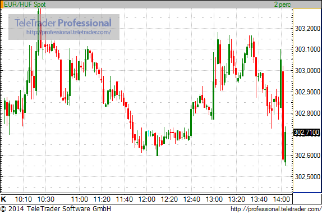Click the tall red candle at 14:00
This screenshot has width=322, height=214.
click(283, 115)
